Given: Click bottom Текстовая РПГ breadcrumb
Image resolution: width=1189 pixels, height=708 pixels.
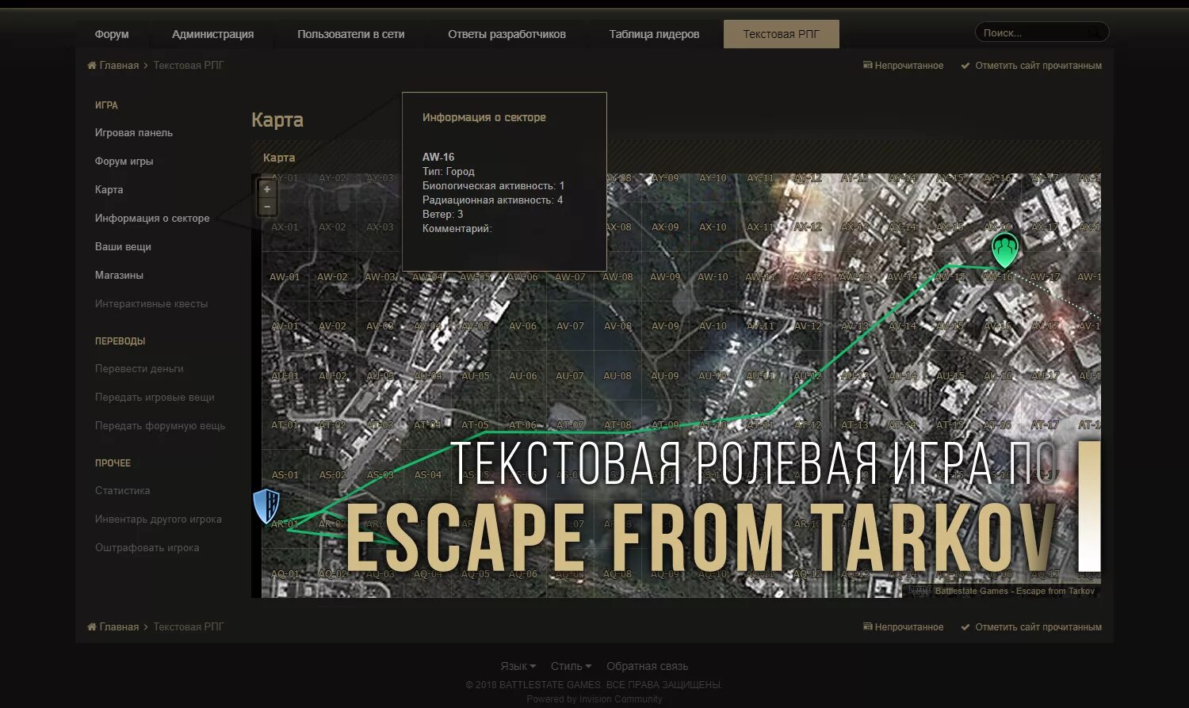Looking at the screenshot, I should [189, 627].
